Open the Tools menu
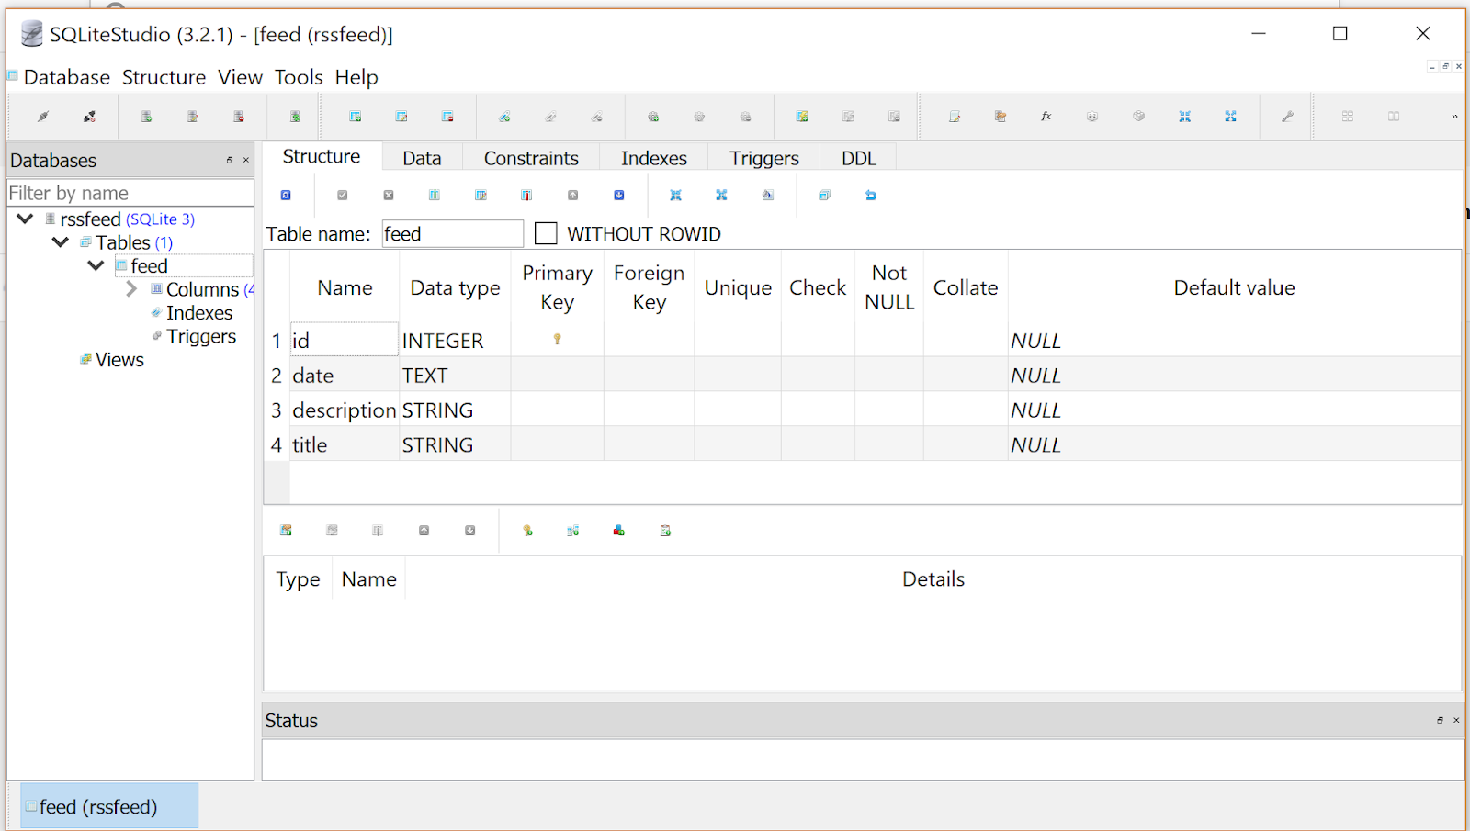This screenshot has width=1470, height=831. click(299, 77)
